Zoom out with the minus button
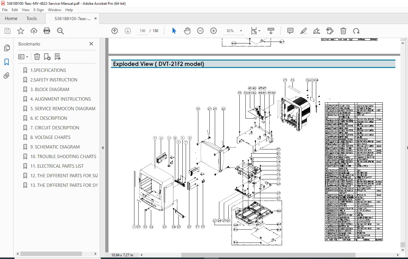The image size is (408, 259). click(x=200, y=31)
